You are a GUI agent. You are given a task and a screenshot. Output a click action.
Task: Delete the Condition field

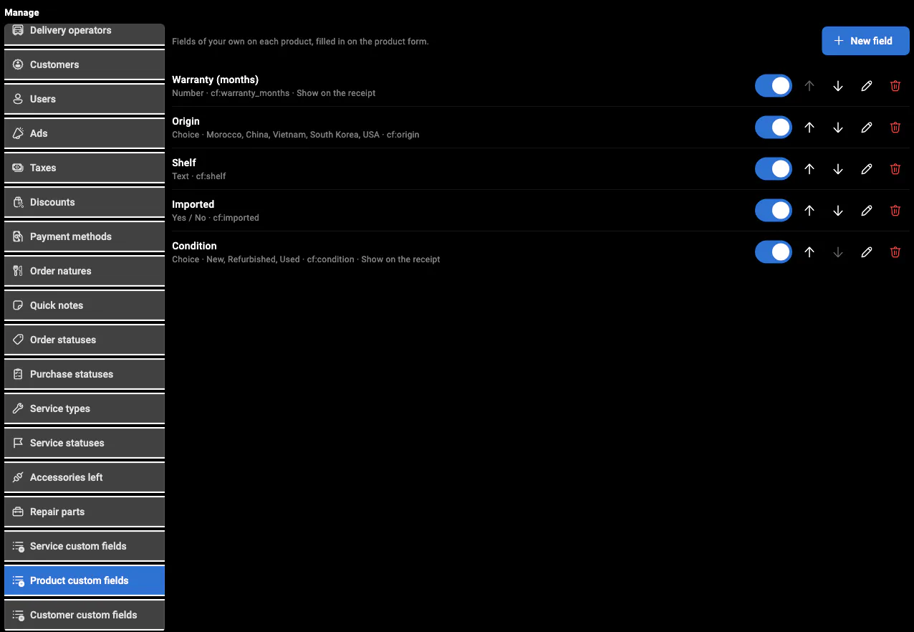(x=895, y=252)
